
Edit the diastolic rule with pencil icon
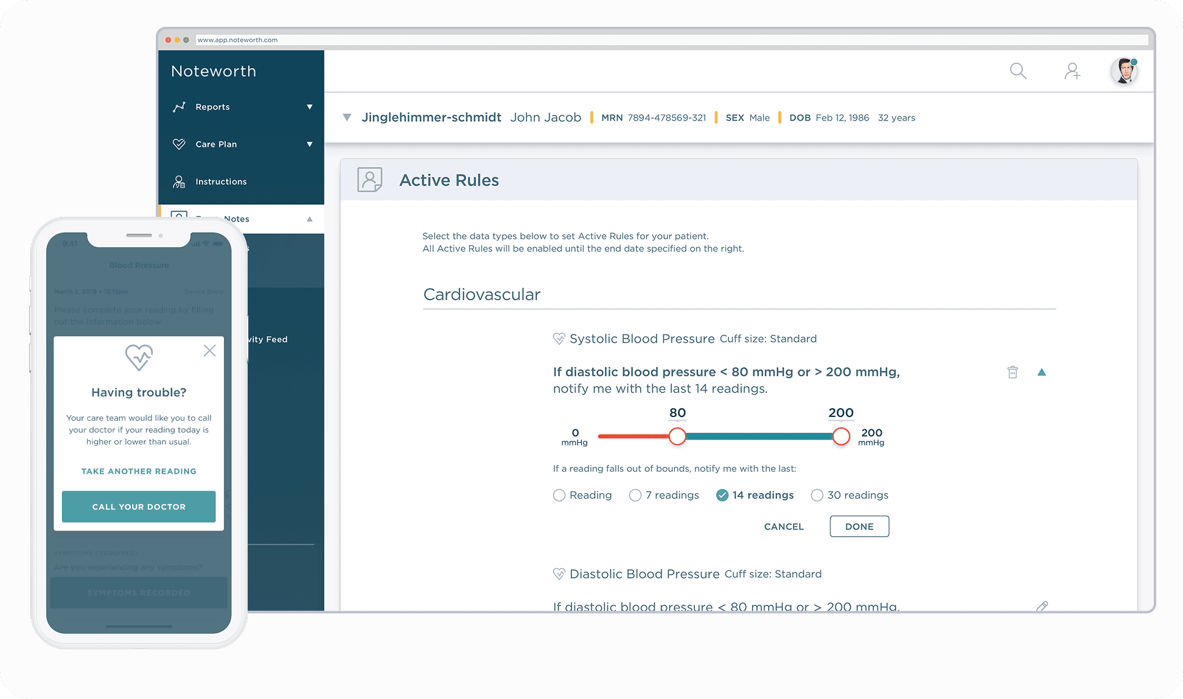1042,606
